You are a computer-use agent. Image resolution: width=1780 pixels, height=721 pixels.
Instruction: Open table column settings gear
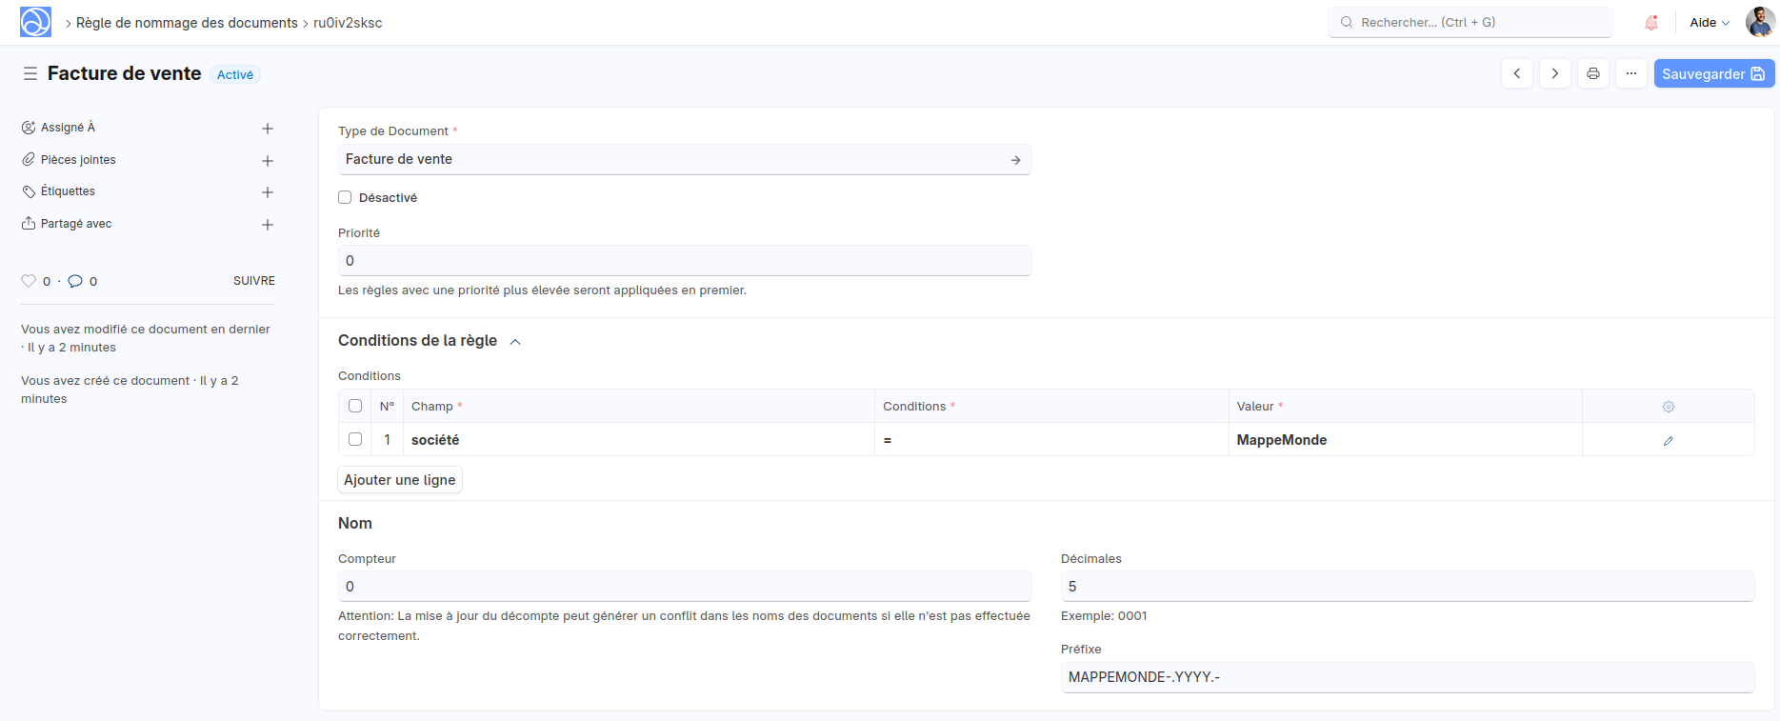point(1669,407)
